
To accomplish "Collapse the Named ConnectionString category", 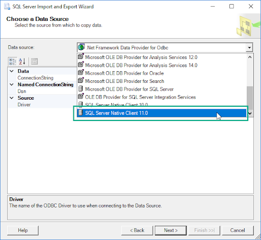I will pyautogui.click(x=12, y=84).
